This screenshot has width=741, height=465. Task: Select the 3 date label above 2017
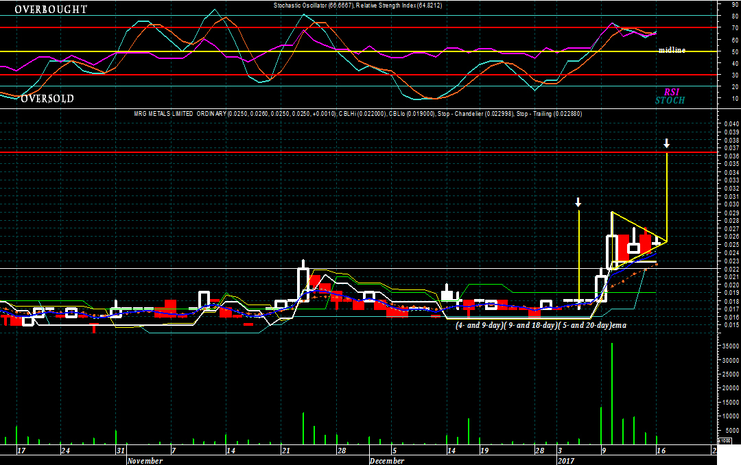point(560,451)
